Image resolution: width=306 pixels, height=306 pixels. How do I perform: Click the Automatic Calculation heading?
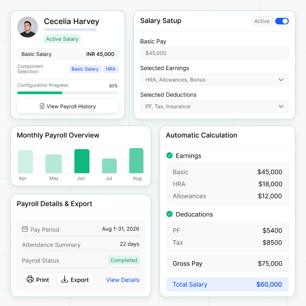point(202,135)
